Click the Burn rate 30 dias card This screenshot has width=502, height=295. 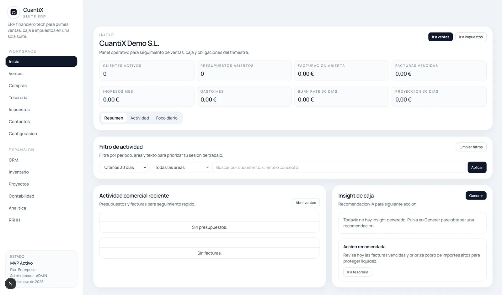342,96
